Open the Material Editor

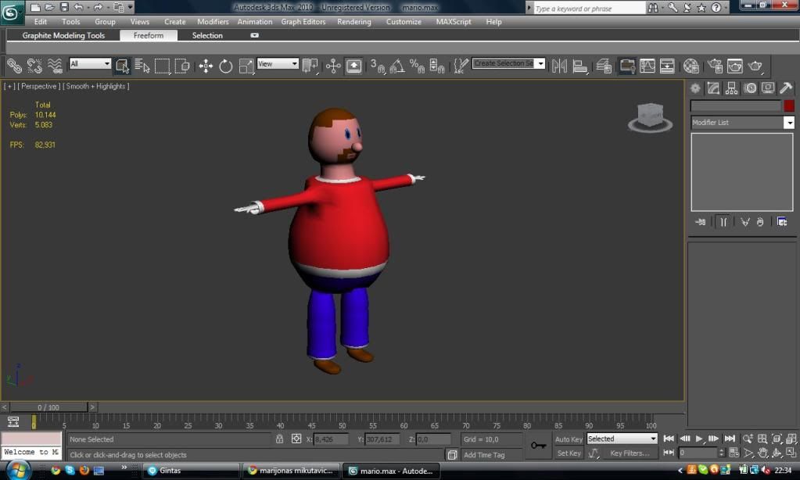[691, 66]
